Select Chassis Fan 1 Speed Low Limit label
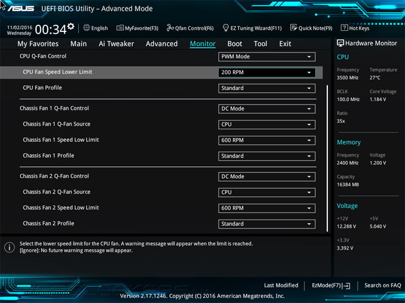 point(61,140)
